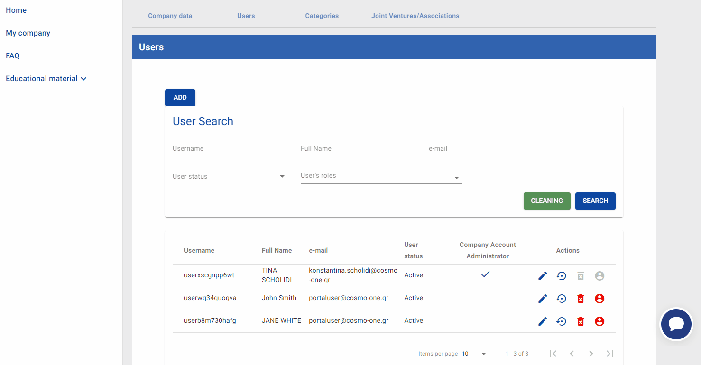Viewport: 701px width, 365px height.
Task: Go to the next page of users
Action: pyautogui.click(x=591, y=354)
